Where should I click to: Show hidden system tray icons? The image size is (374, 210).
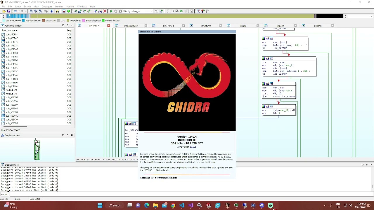coord(325,205)
